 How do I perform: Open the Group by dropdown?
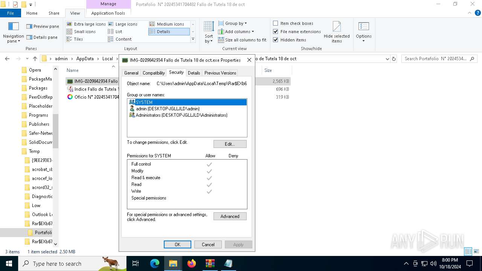tap(232, 23)
